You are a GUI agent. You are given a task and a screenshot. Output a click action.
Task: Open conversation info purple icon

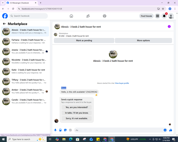pos(169,27)
